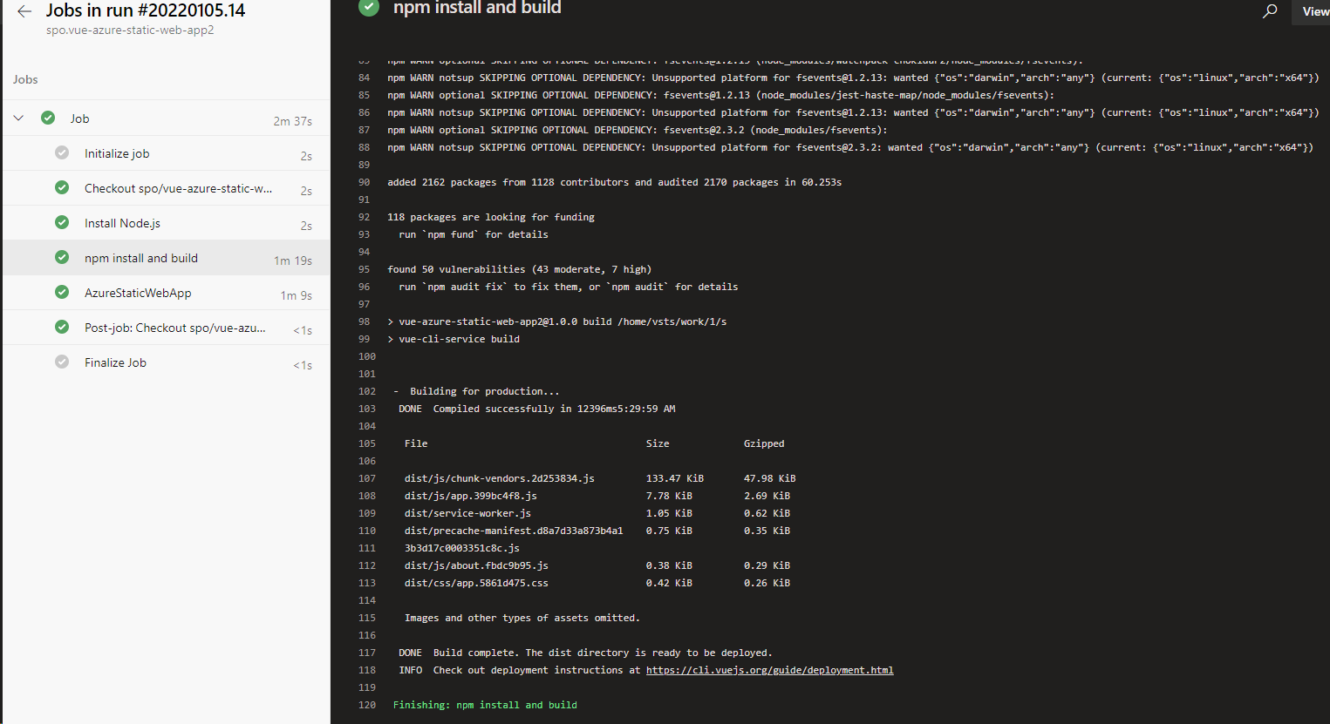Go back using the left arrow icon

pyautogui.click(x=24, y=11)
